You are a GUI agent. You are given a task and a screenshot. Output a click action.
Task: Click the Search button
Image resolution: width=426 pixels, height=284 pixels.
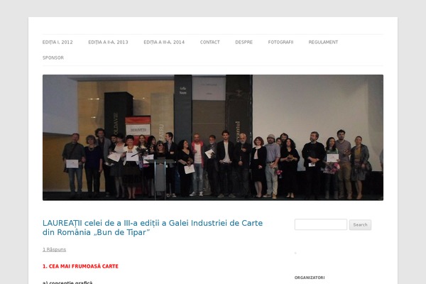[360, 225]
